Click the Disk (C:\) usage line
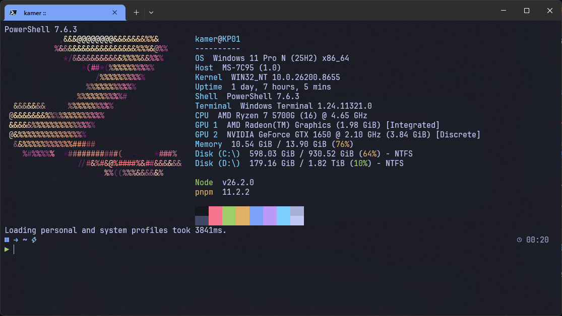The image size is (562, 316). pyautogui.click(x=304, y=153)
